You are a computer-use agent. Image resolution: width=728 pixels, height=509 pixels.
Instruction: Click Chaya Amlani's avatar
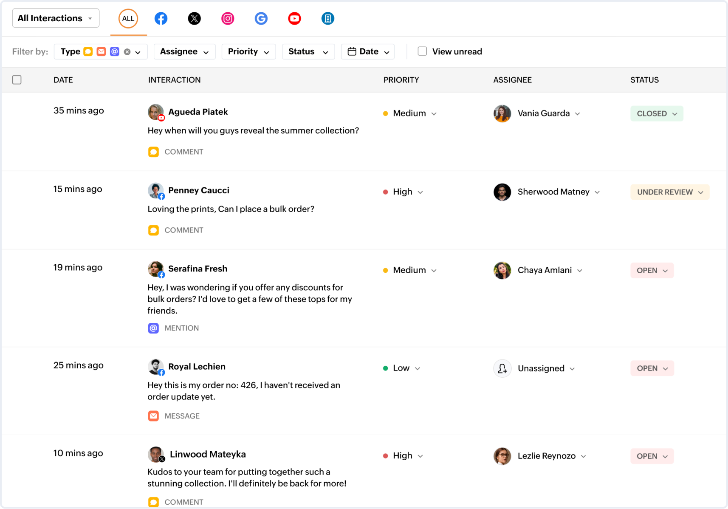coord(502,270)
